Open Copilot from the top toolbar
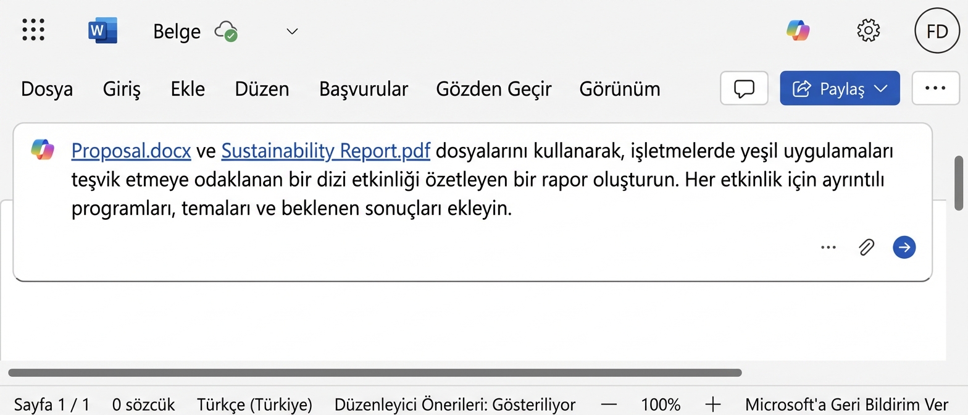The width and height of the screenshot is (968, 415). [x=798, y=30]
